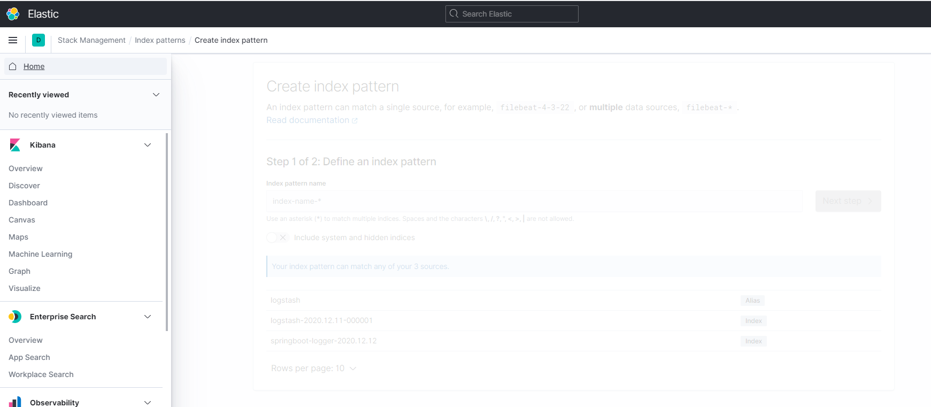931x407 pixels.
Task: Open Discover
Action: point(24,186)
